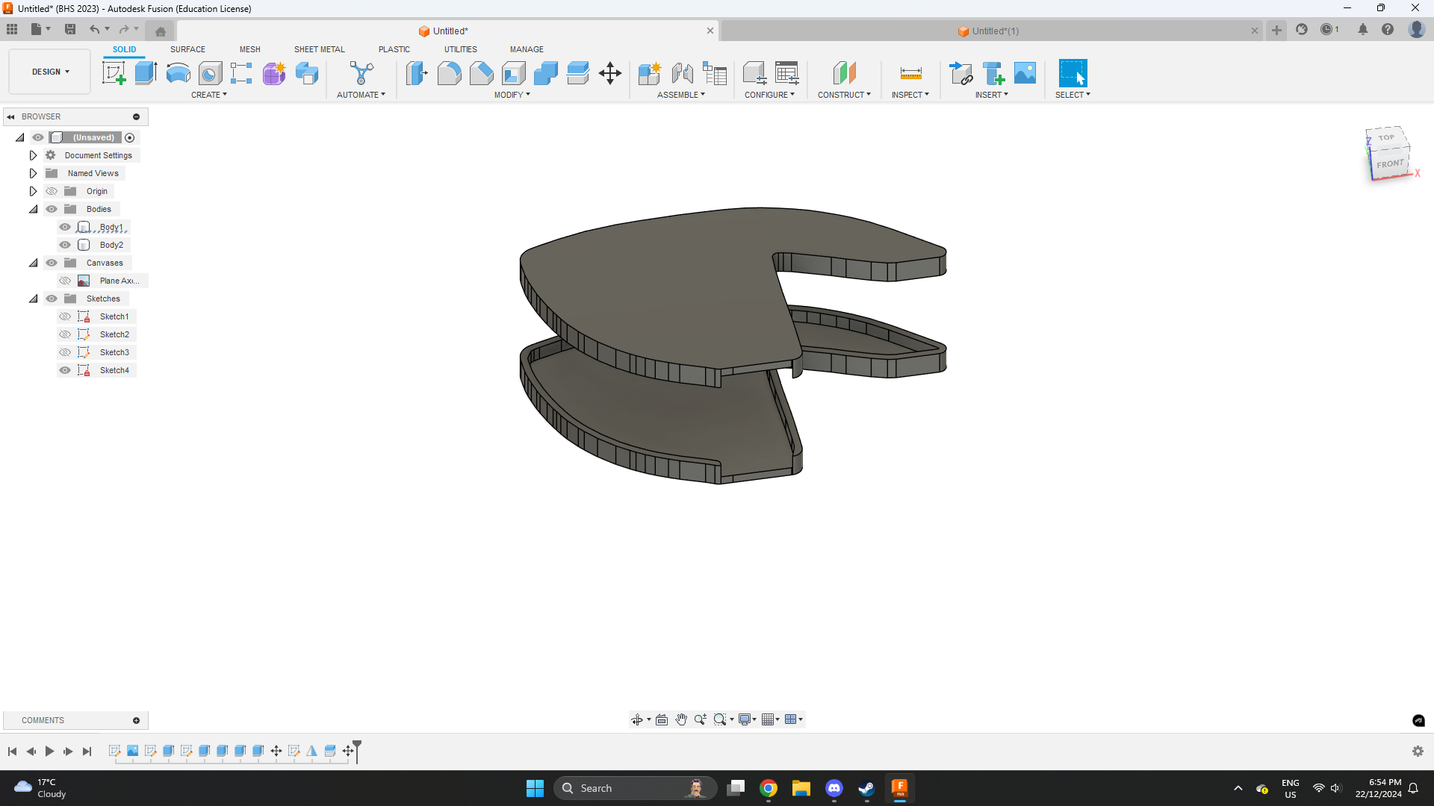
Task: Switch to the MESH tab
Action: pyautogui.click(x=250, y=49)
